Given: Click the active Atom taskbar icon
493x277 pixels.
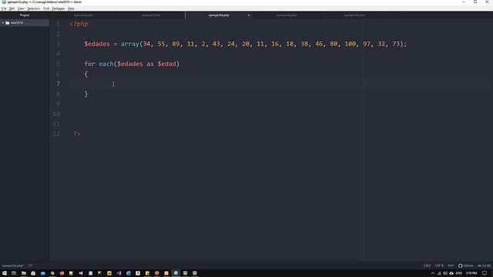Looking at the screenshot, I should pos(176,273).
